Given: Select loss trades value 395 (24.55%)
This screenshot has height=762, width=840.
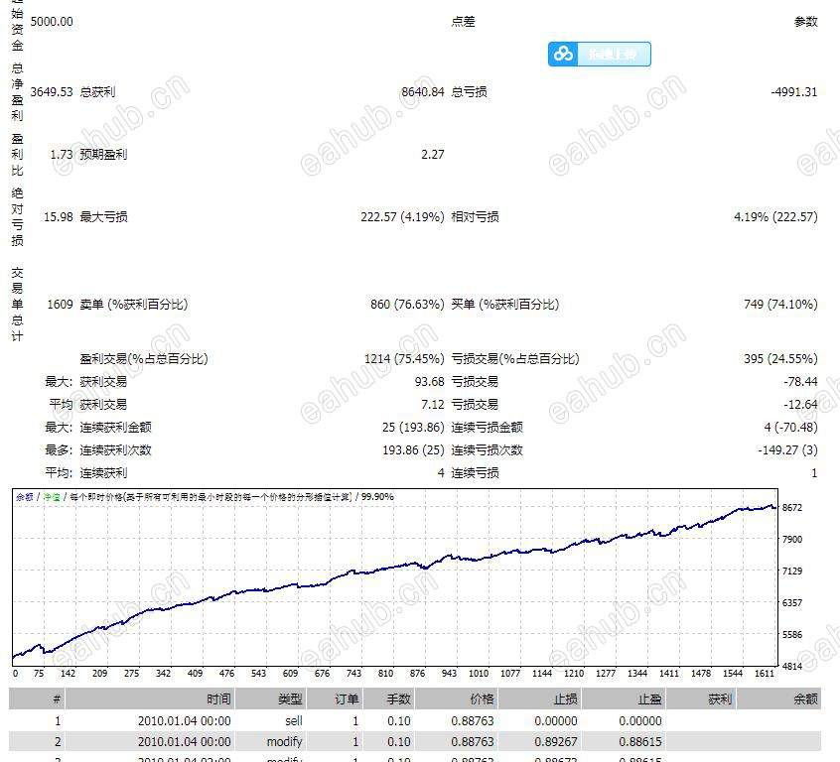Looking at the screenshot, I should tap(780, 359).
